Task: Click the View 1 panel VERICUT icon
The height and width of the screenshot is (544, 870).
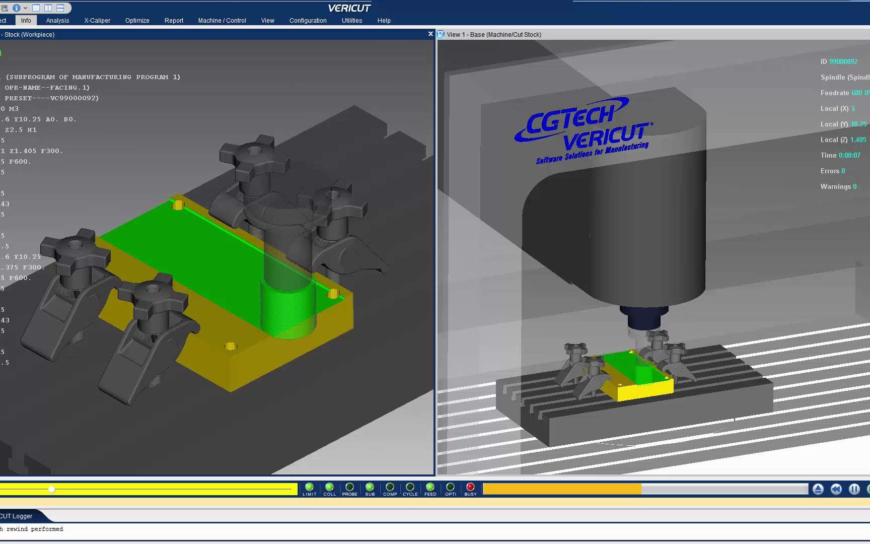Action: pos(441,34)
